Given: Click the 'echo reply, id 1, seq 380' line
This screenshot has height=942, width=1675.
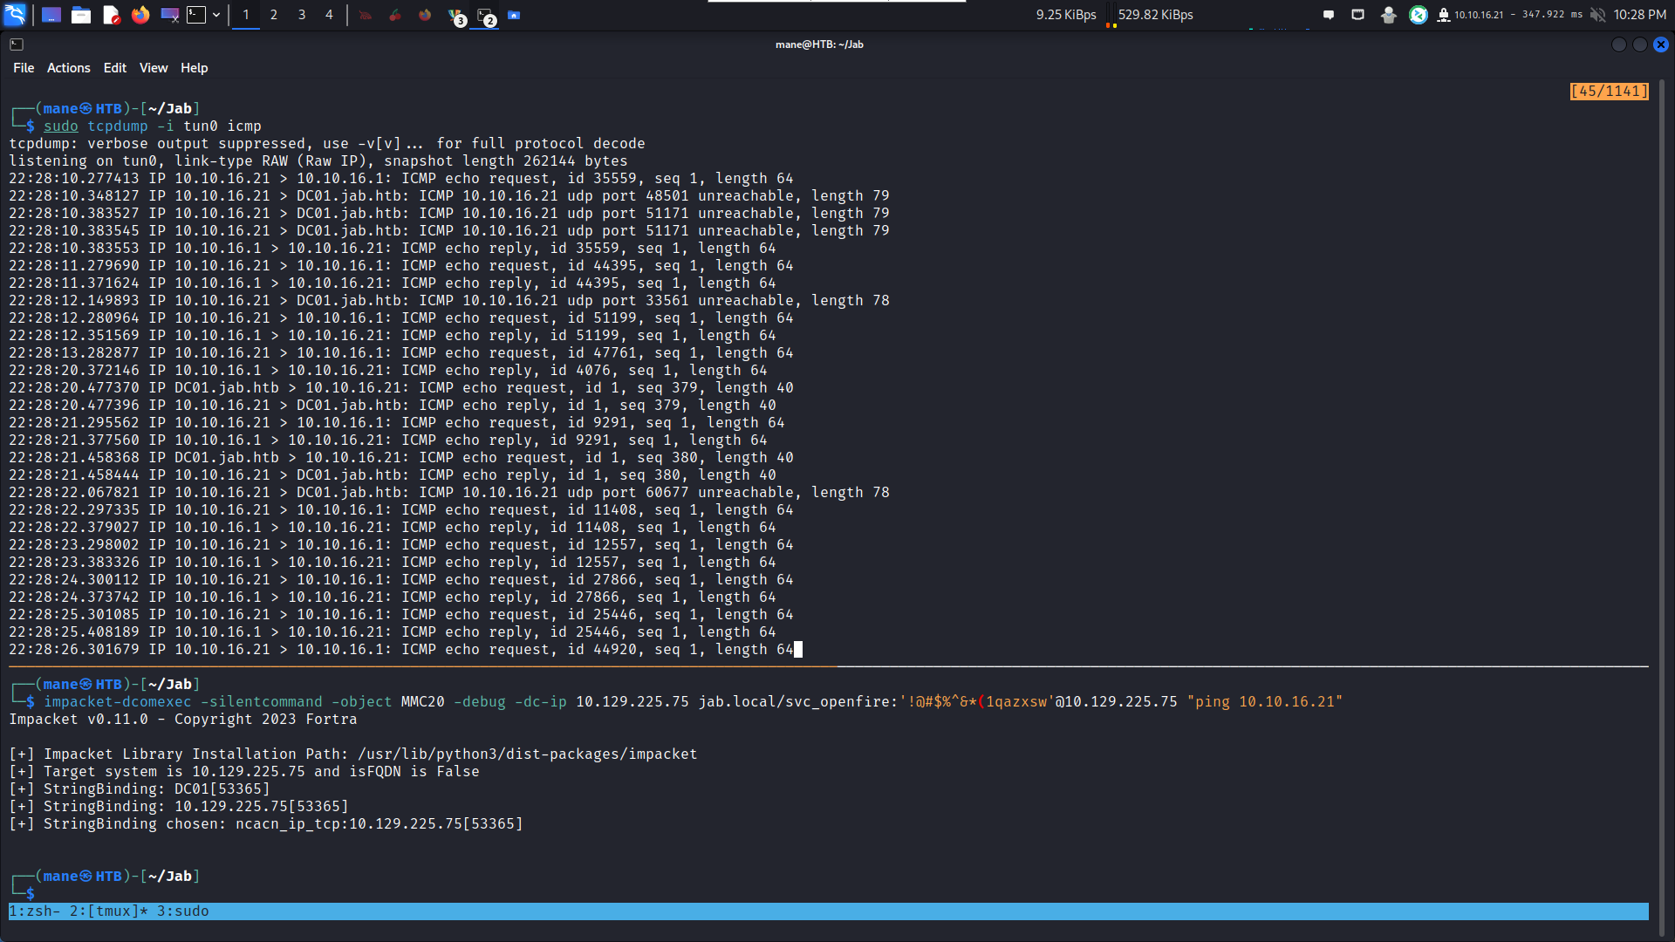Looking at the screenshot, I should coord(393,475).
